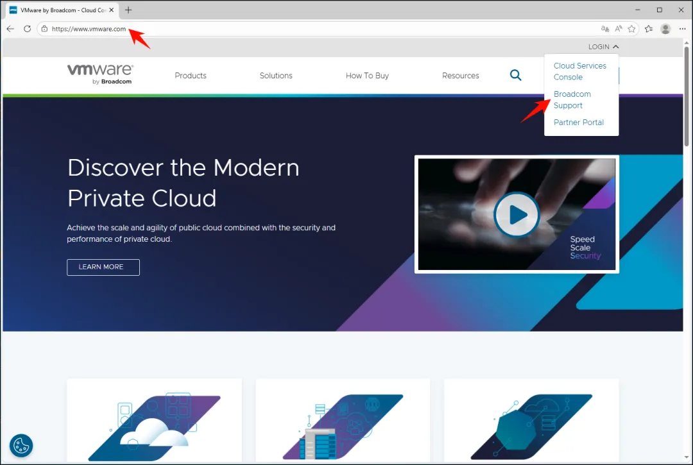The image size is (693, 465).
Task: Close the VMware by Broadcom tab
Action: point(112,10)
